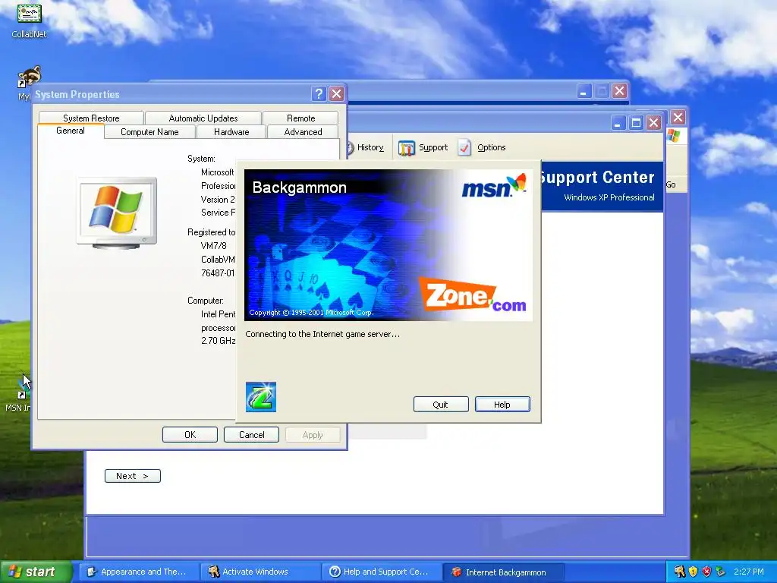777x583 pixels.
Task: Click the 'Registered to' label in System Properties
Action: [211, 232]
